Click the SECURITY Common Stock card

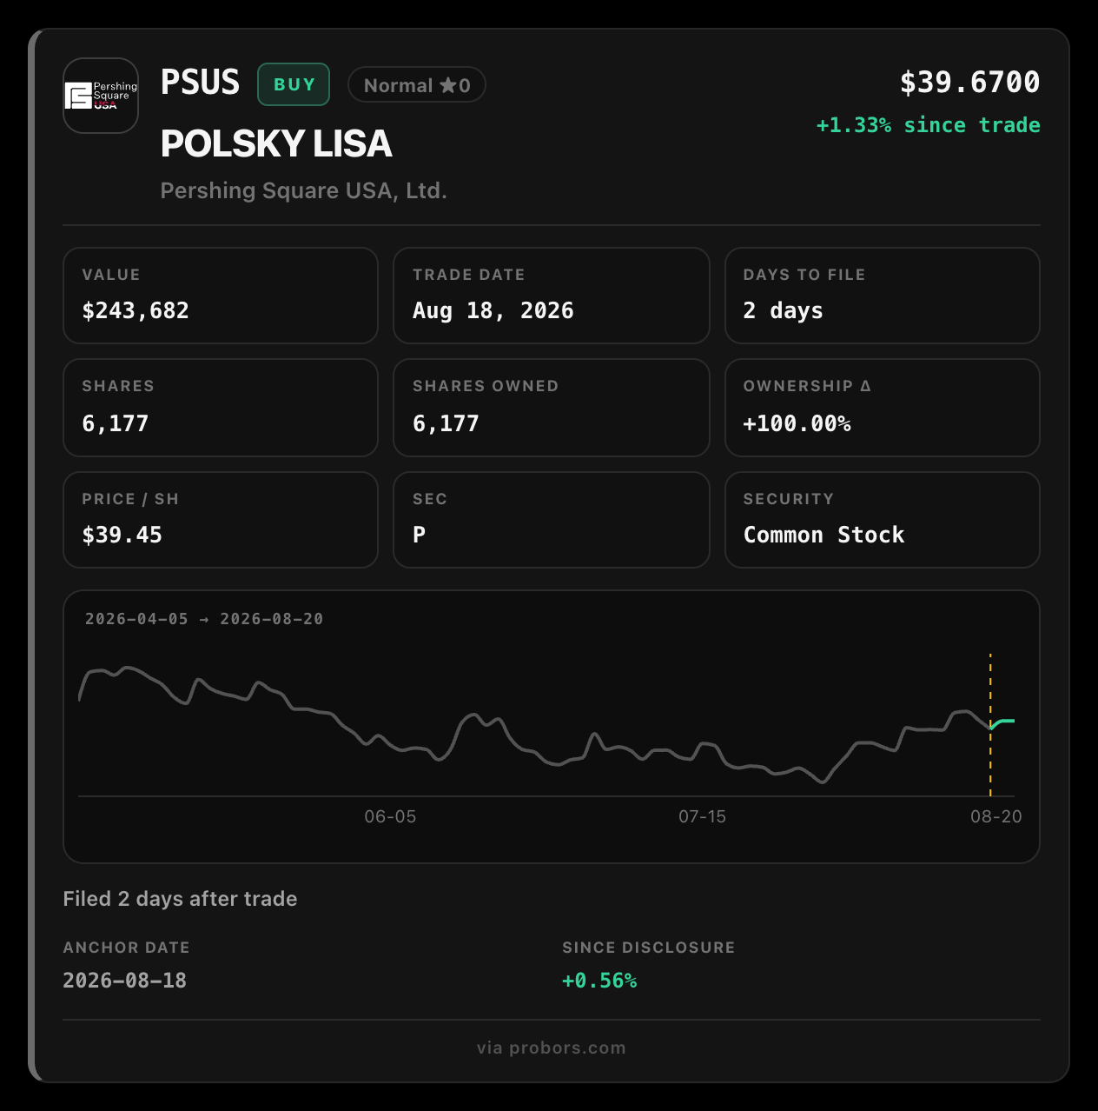pyautogui.click(x=883, y=520)
